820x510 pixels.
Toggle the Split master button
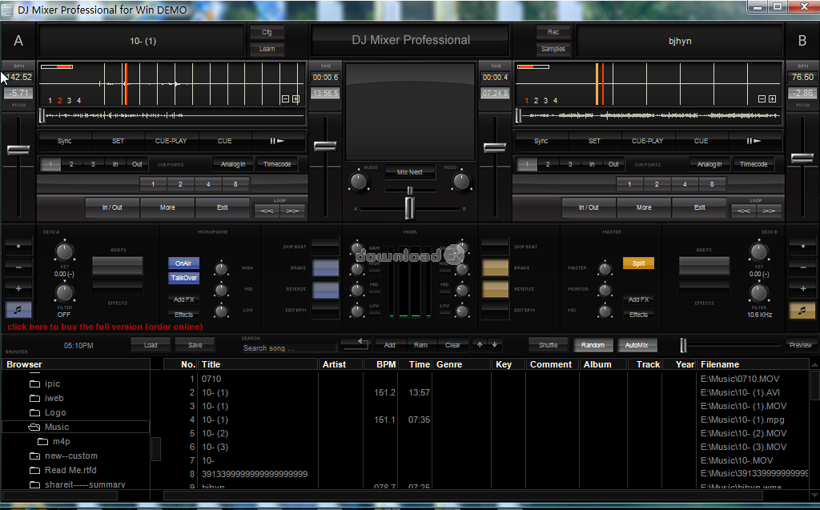638,263
